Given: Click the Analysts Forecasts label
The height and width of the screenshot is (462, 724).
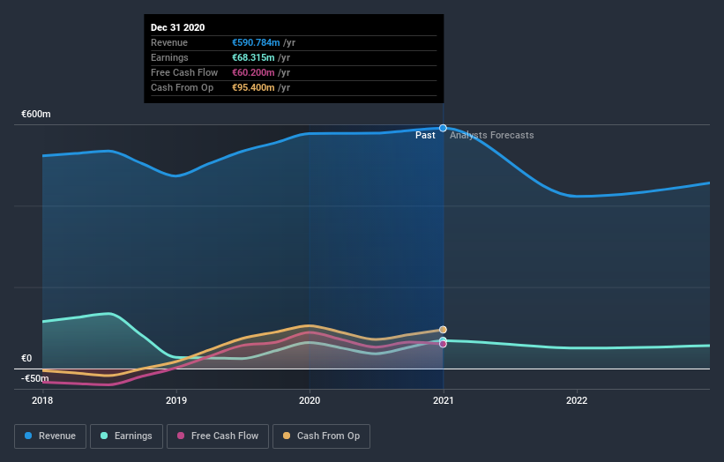Looking at the screenshot, I should 492,135.
